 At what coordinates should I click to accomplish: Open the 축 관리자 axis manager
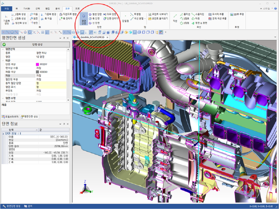pos(66,19)
